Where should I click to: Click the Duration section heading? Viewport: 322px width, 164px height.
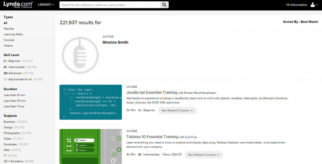tap(10, 89)
